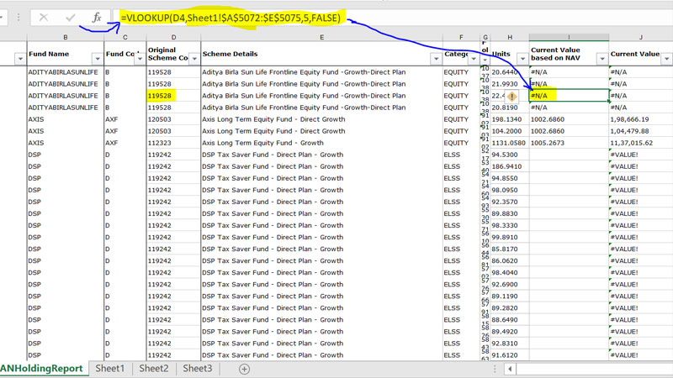Switch to the Sheet1 tab

point(109,369)
